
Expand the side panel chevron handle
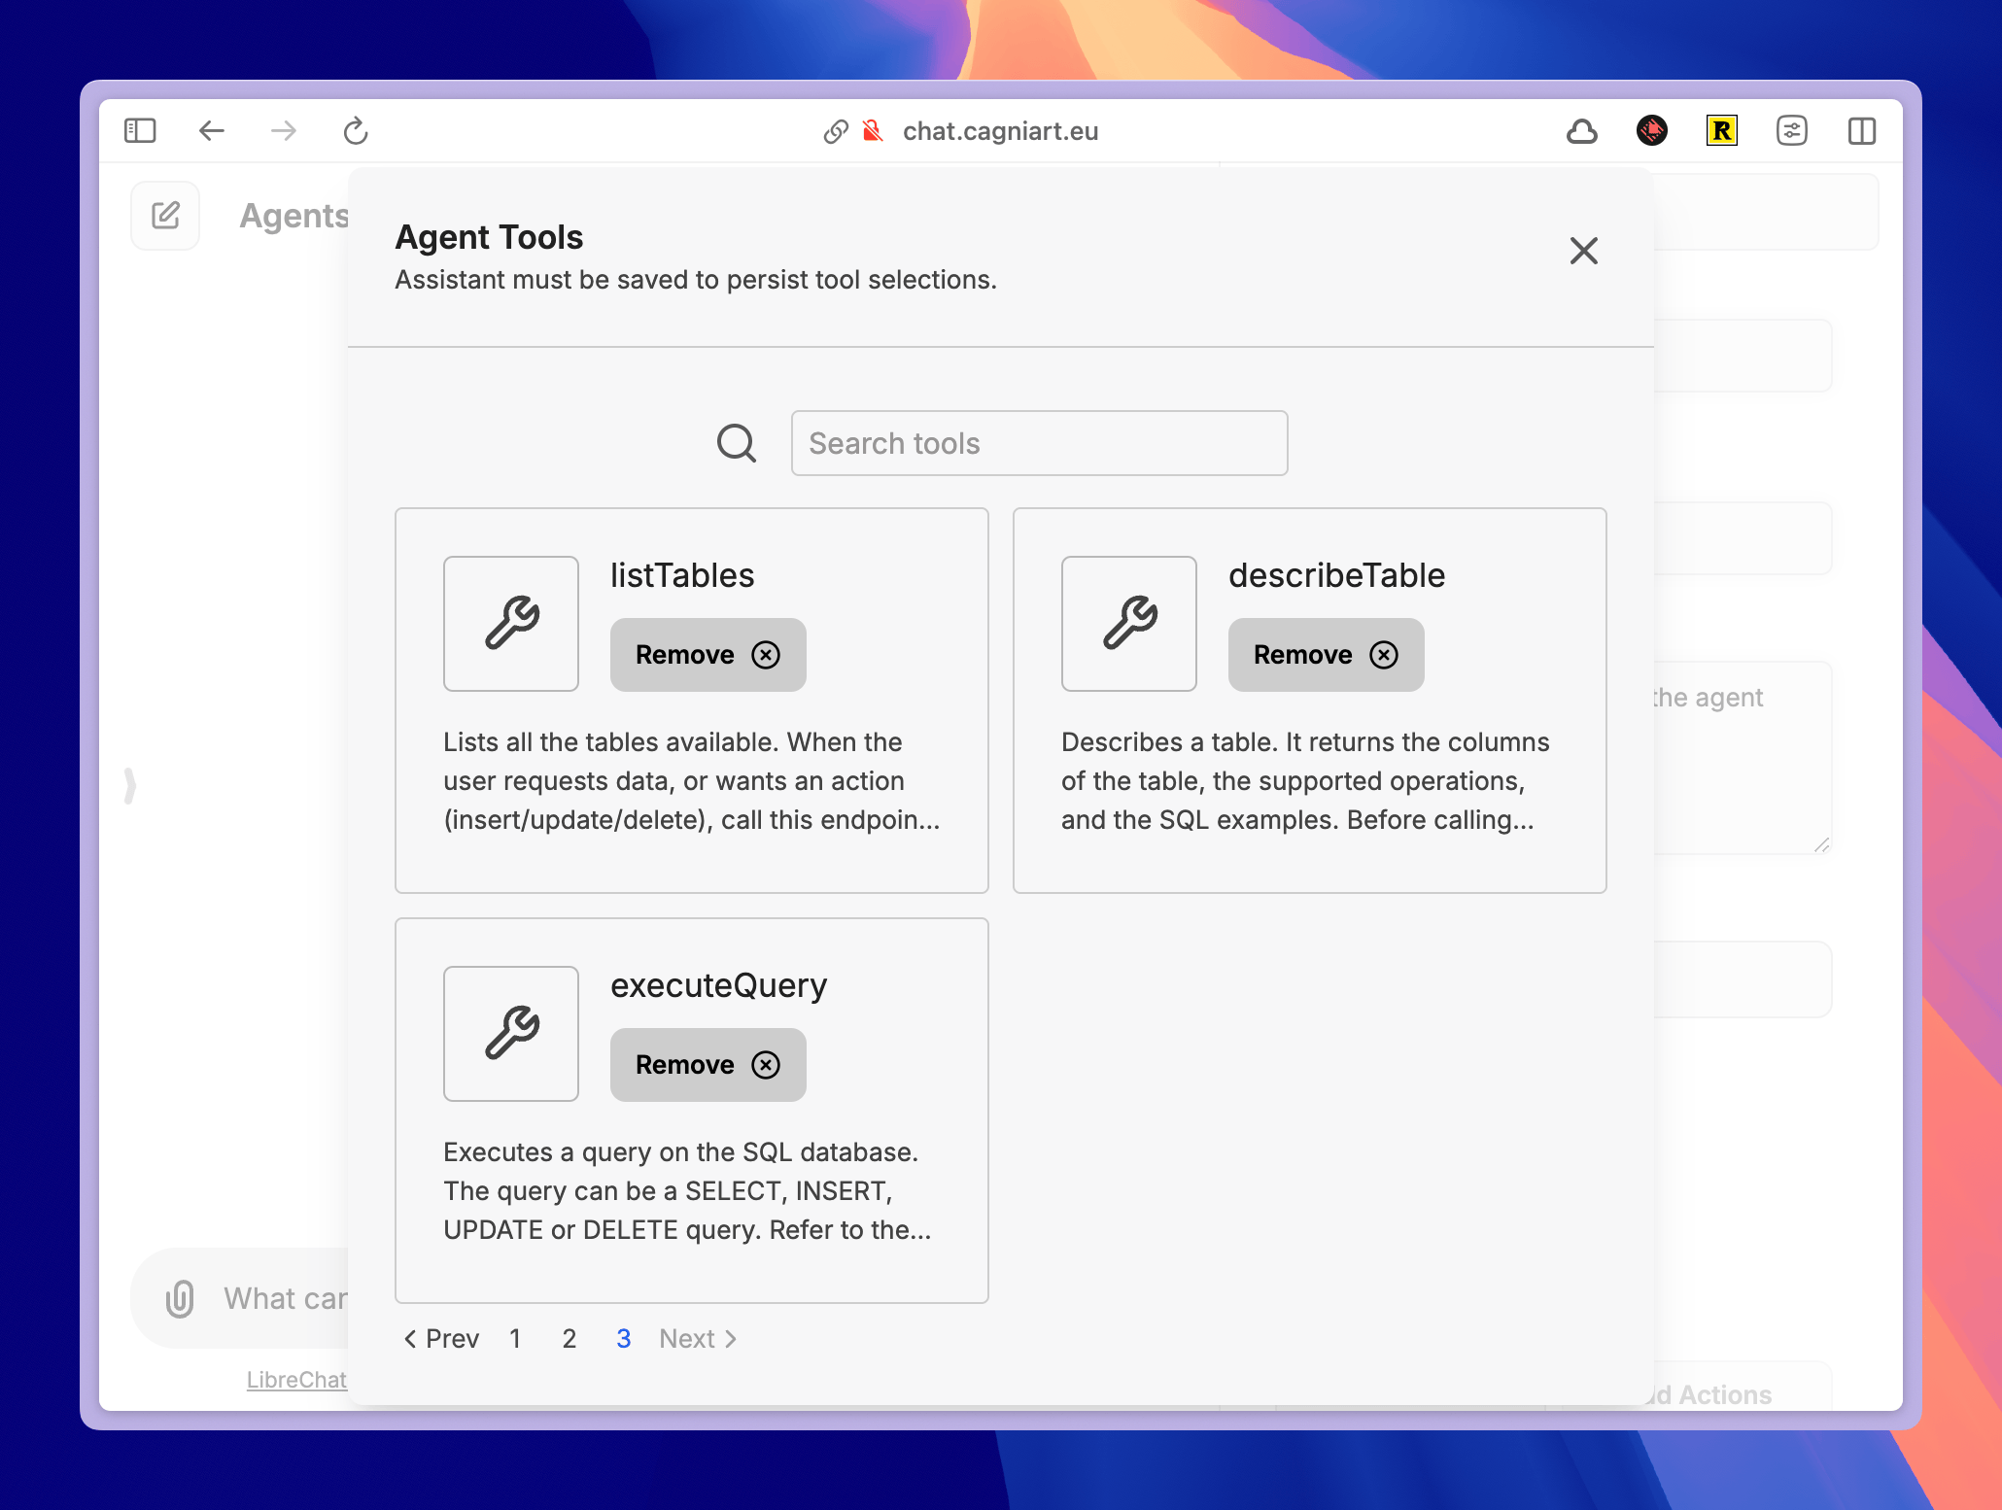coord(130,785)
